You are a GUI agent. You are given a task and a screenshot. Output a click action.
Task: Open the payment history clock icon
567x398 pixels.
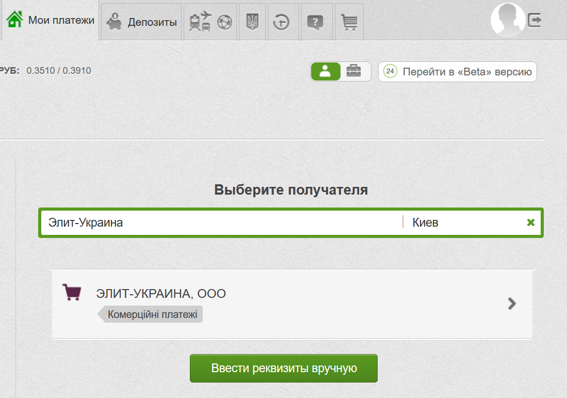[x=281, y=22]
